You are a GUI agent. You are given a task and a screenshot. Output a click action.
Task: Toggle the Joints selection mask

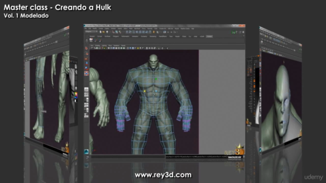[130, 32]
